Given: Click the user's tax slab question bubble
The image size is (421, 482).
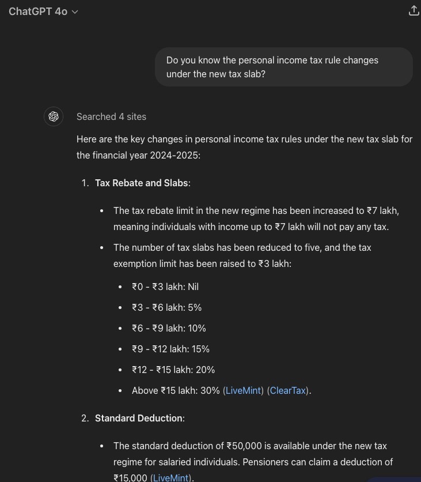Looking at the screenshot, I should (283, 67).
